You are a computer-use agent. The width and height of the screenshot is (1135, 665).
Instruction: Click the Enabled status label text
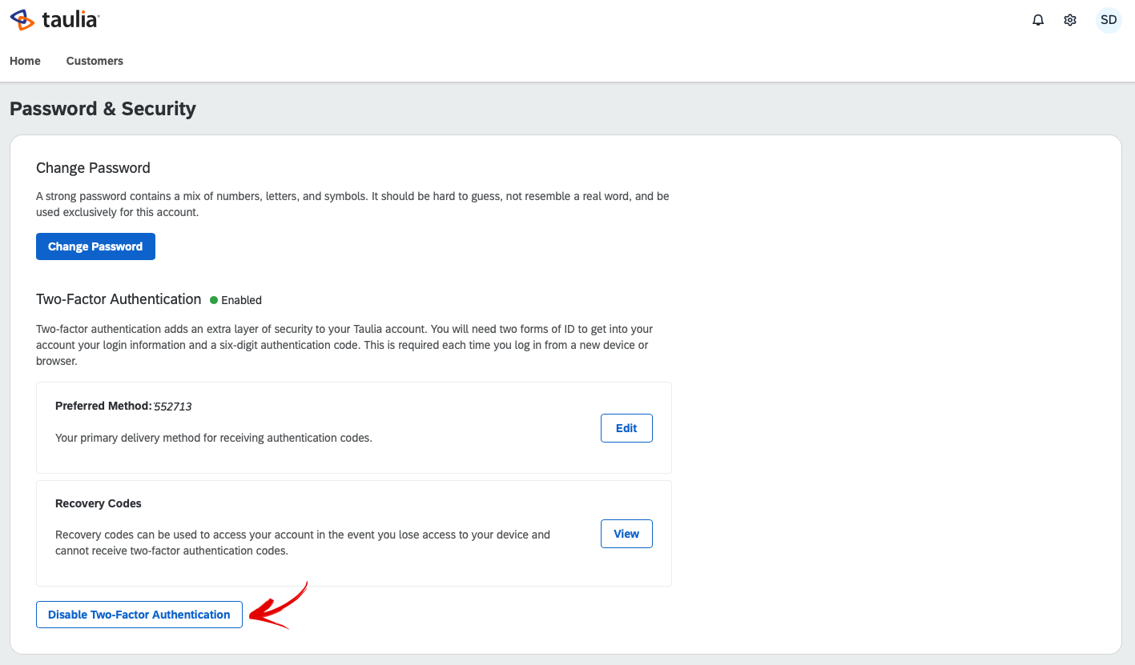pyautogui.click(x=241, y=300)
